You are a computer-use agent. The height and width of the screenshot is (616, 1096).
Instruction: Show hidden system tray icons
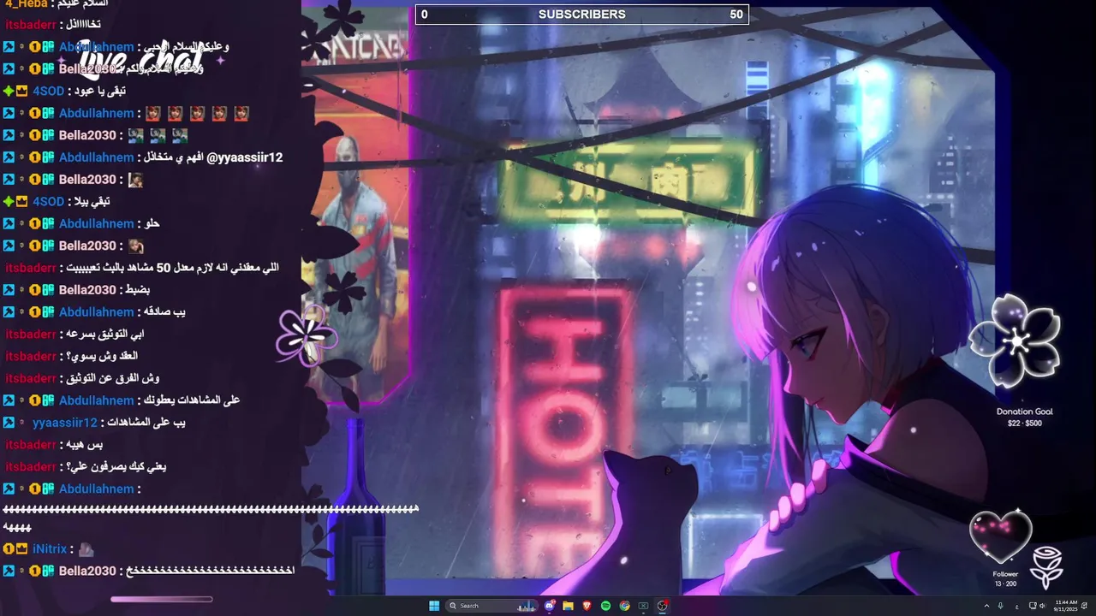point(986,606)
